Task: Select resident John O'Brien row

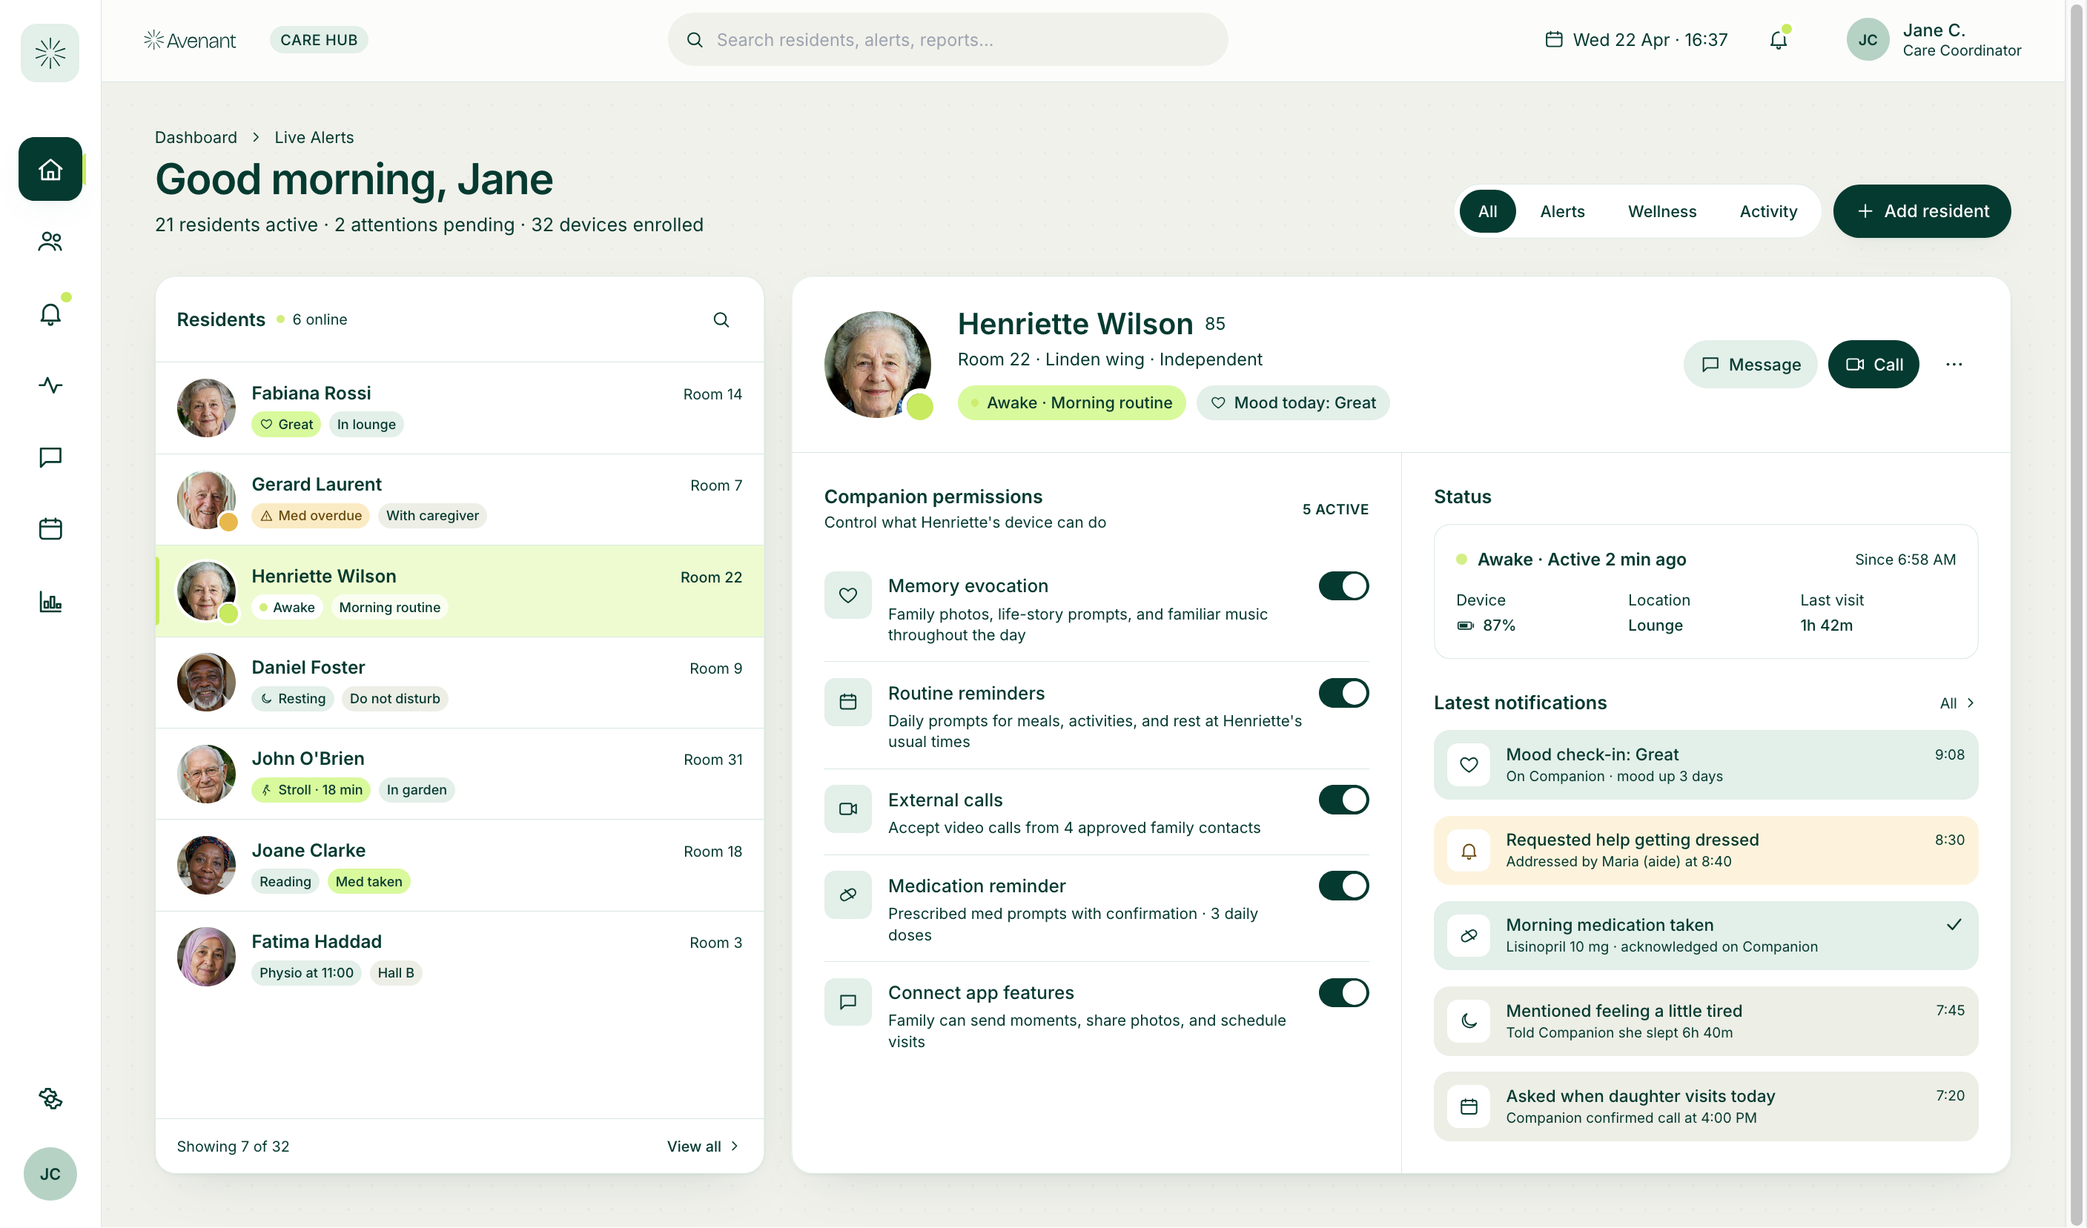Action: coord(460,774)
